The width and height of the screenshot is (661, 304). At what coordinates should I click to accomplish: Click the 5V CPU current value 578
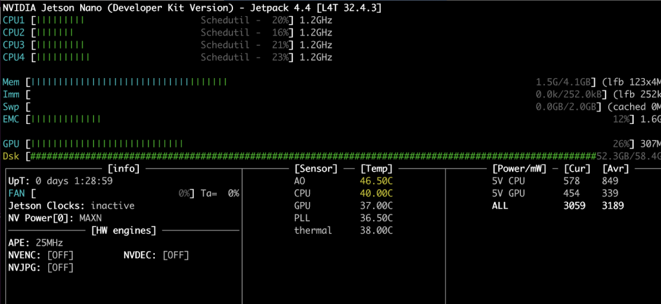pos(572,181)
